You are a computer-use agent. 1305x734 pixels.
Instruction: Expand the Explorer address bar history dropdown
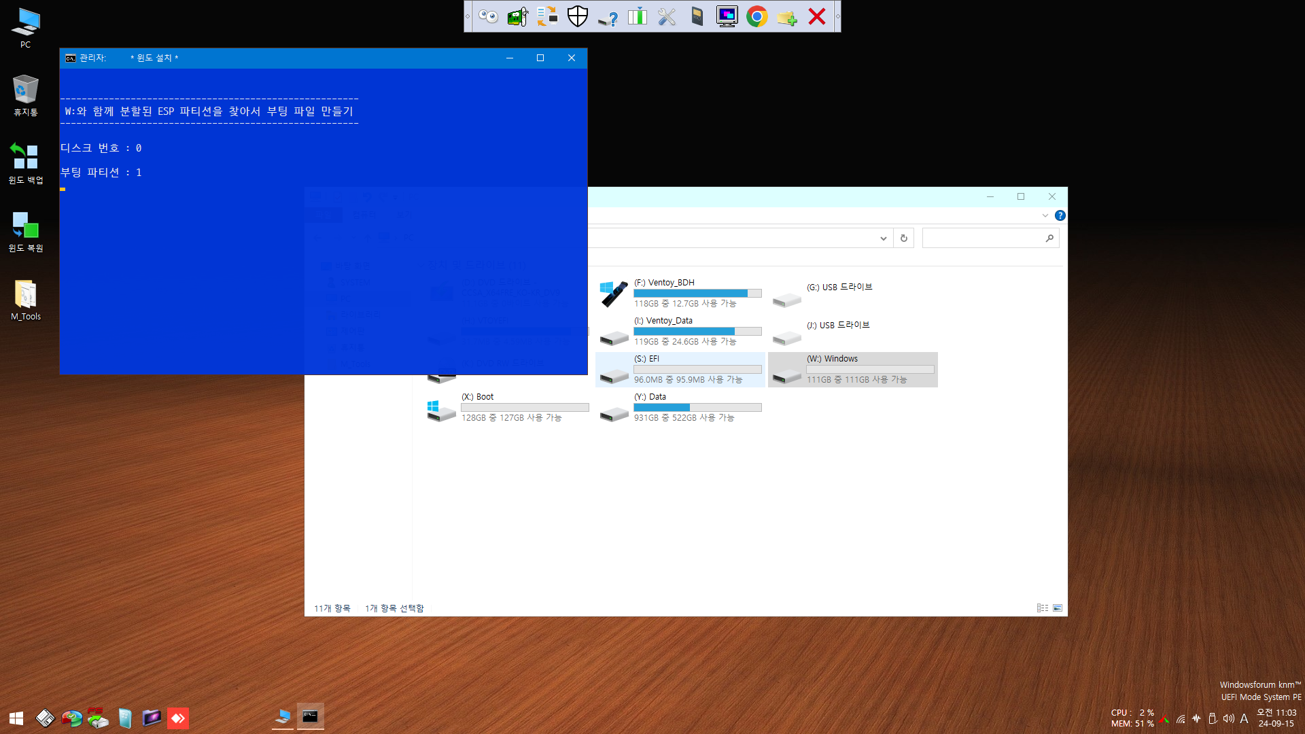click(x=883, y=239)
